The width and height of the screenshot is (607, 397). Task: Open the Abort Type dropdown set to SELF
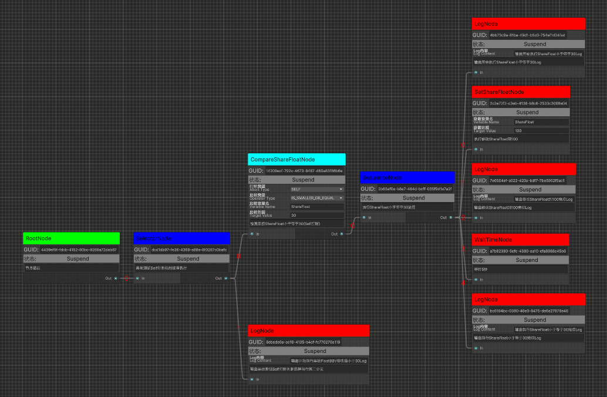coord(316,190)
